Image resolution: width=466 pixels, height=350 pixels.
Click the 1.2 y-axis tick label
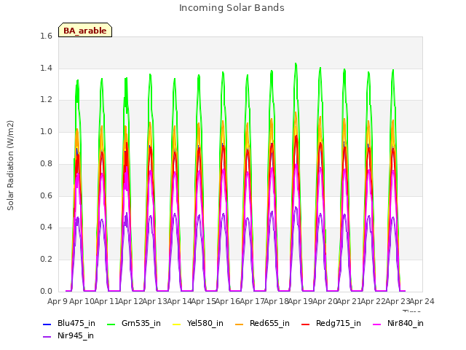click(x=46, y=100)
